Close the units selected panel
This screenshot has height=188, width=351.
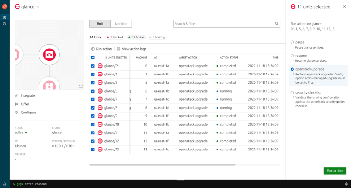click(x=344, y=7)
